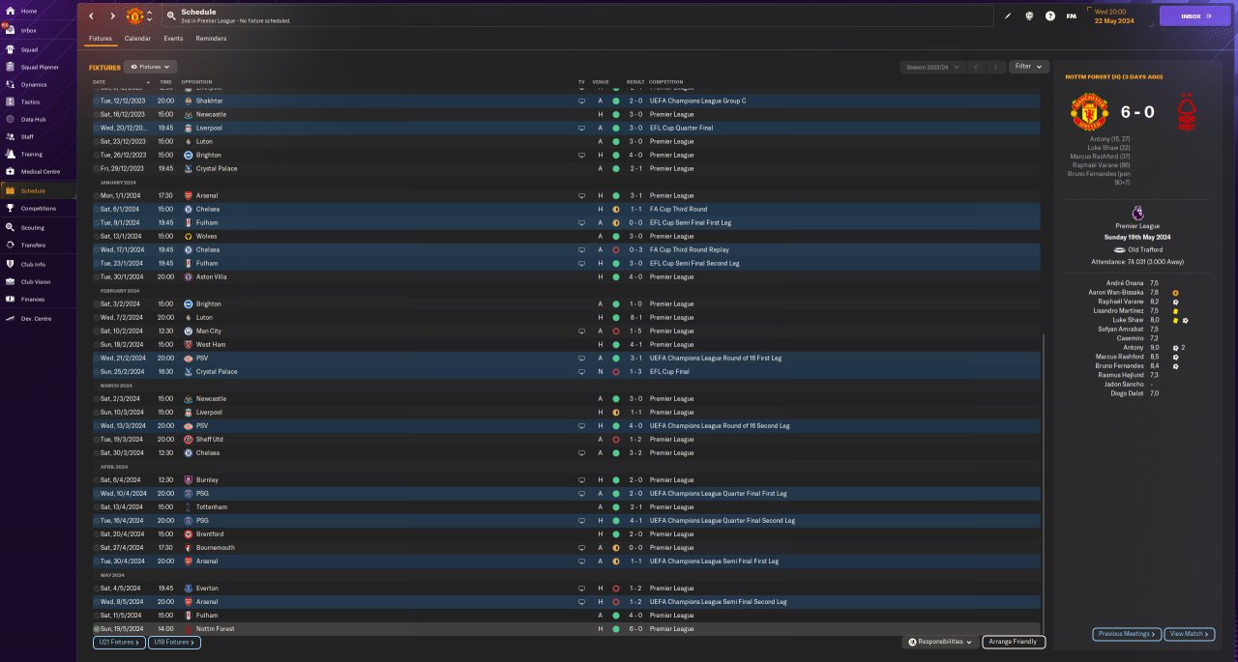This screenshot has height=662, width=1238.
Task: Open the Responsibilities dropdown
Action: coord(940,642)
